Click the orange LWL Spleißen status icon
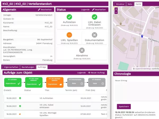 pyautogui.click(x=69, y=35)
